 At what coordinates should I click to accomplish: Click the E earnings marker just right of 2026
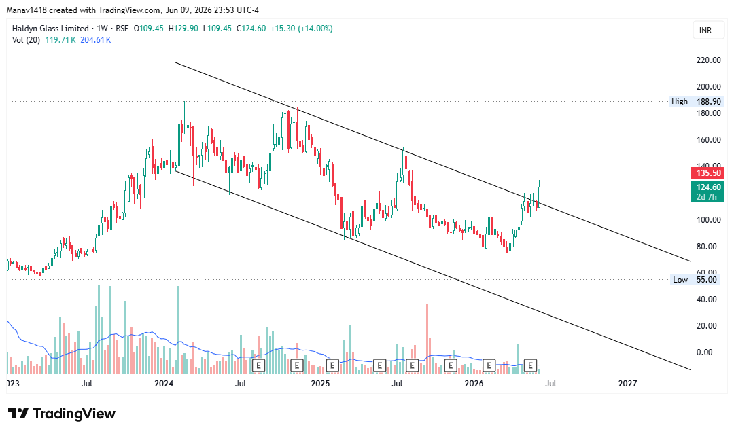pos(489,365)
